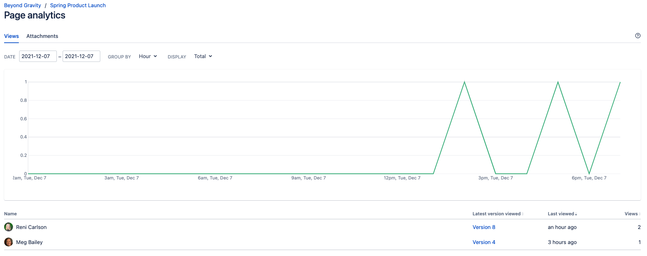Viewport: 647px width, 256px height.
Task: Click the first peak on the chart line
Action: (x=464, y=82)
